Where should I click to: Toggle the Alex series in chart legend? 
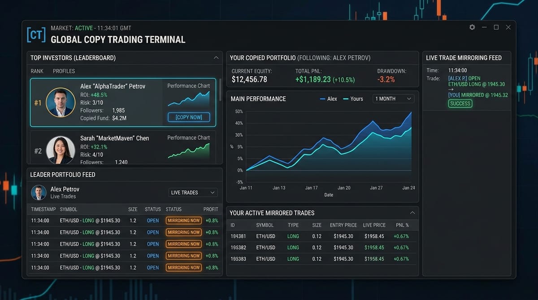tap(328, 99)
